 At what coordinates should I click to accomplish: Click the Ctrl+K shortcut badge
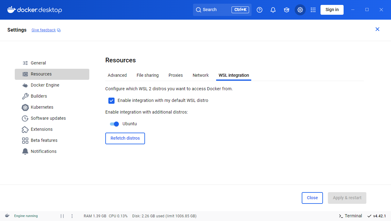[240, 10]
